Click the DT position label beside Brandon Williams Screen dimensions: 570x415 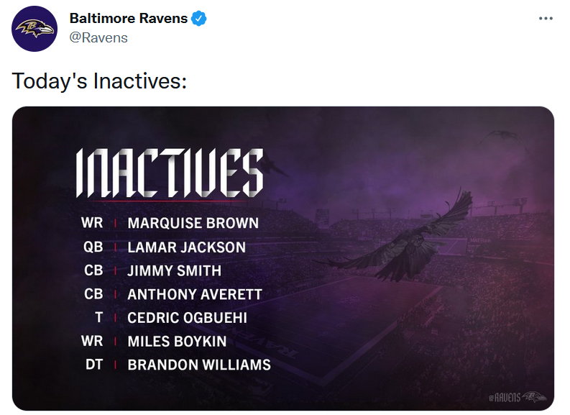point(93,365)
